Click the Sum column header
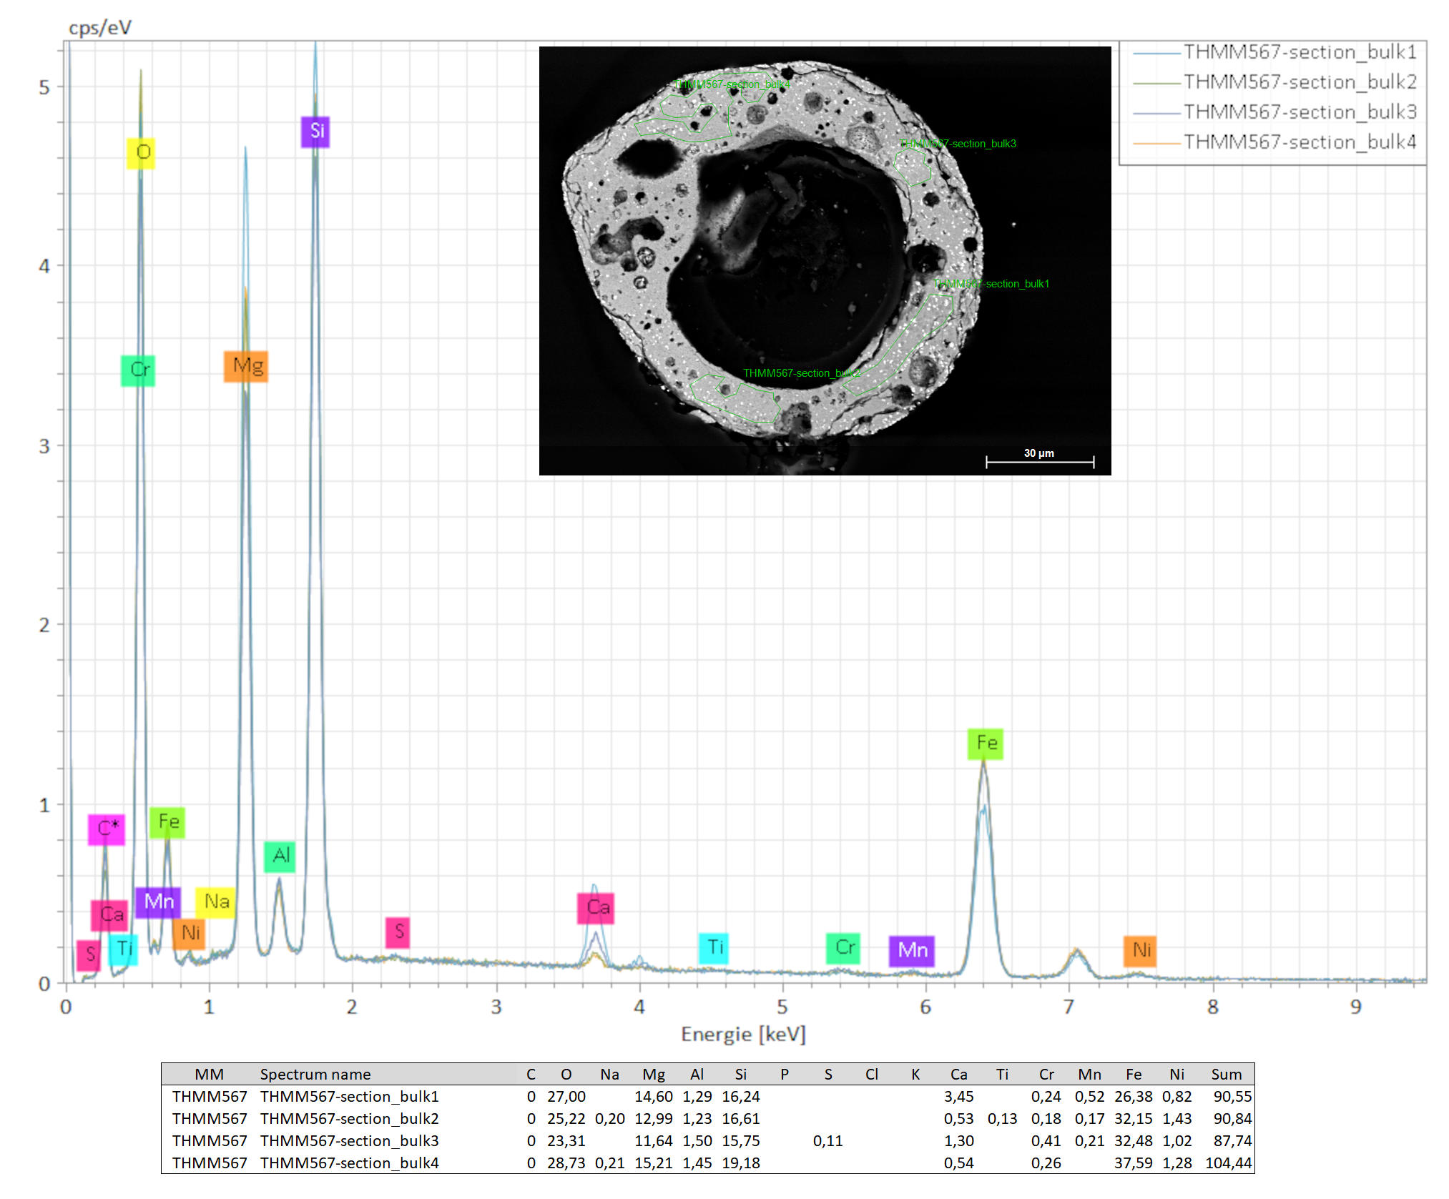 1226,1074
